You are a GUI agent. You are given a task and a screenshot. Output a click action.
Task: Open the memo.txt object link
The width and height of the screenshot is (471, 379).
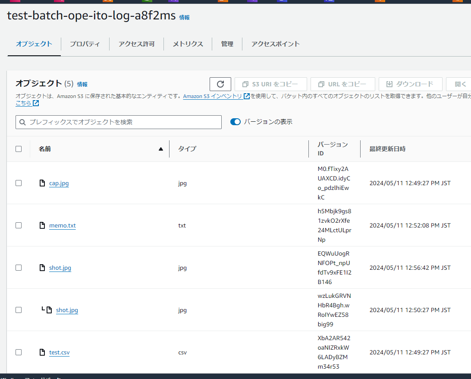pos(62,225)
